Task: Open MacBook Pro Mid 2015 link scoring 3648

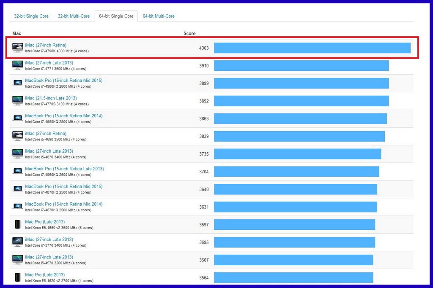Action: click(x=64, y=186)
